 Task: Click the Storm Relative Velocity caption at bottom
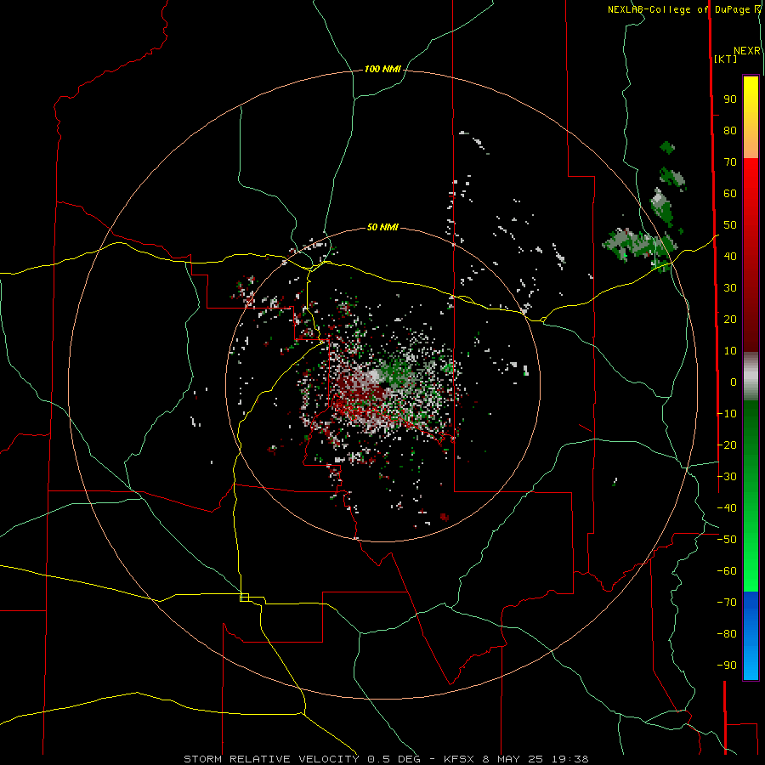coord(386,759)
